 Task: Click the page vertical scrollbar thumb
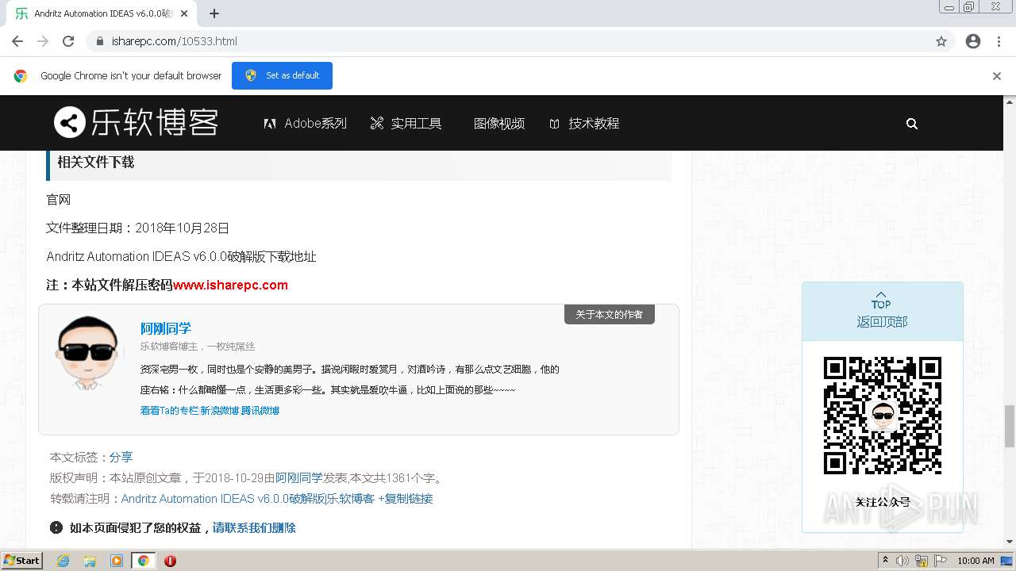coord(1010,426)
